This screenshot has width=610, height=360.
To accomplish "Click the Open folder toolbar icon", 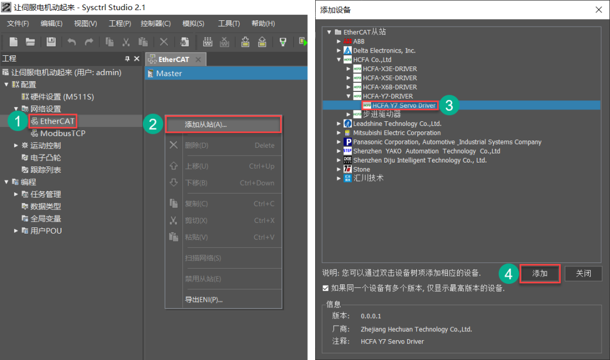I will (x=30, y=42).
